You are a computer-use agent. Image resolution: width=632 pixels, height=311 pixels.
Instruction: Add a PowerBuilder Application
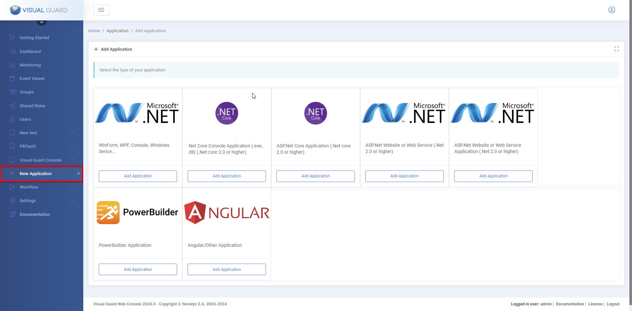(138, 269)
